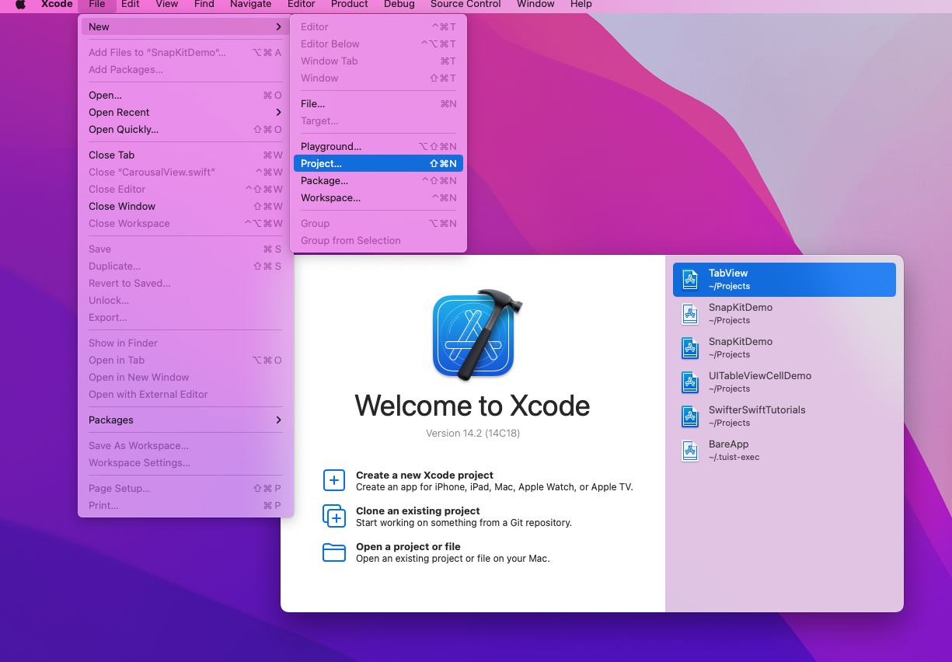Choose Workspace… in the New submenu
Image resolution: width=952 pixels, height=662 pixels.
point(378,197)
